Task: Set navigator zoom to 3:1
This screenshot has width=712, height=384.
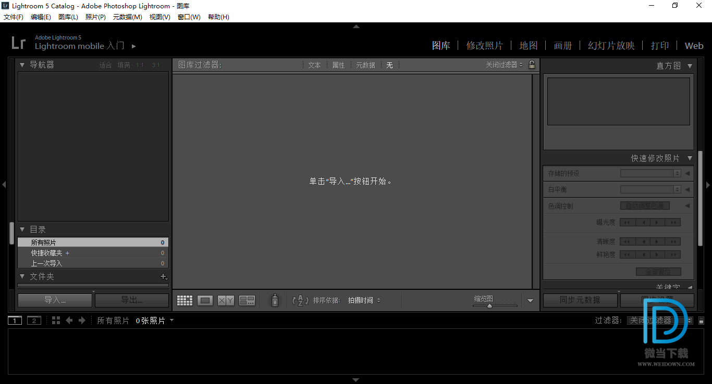Action: tap(156, 65)
